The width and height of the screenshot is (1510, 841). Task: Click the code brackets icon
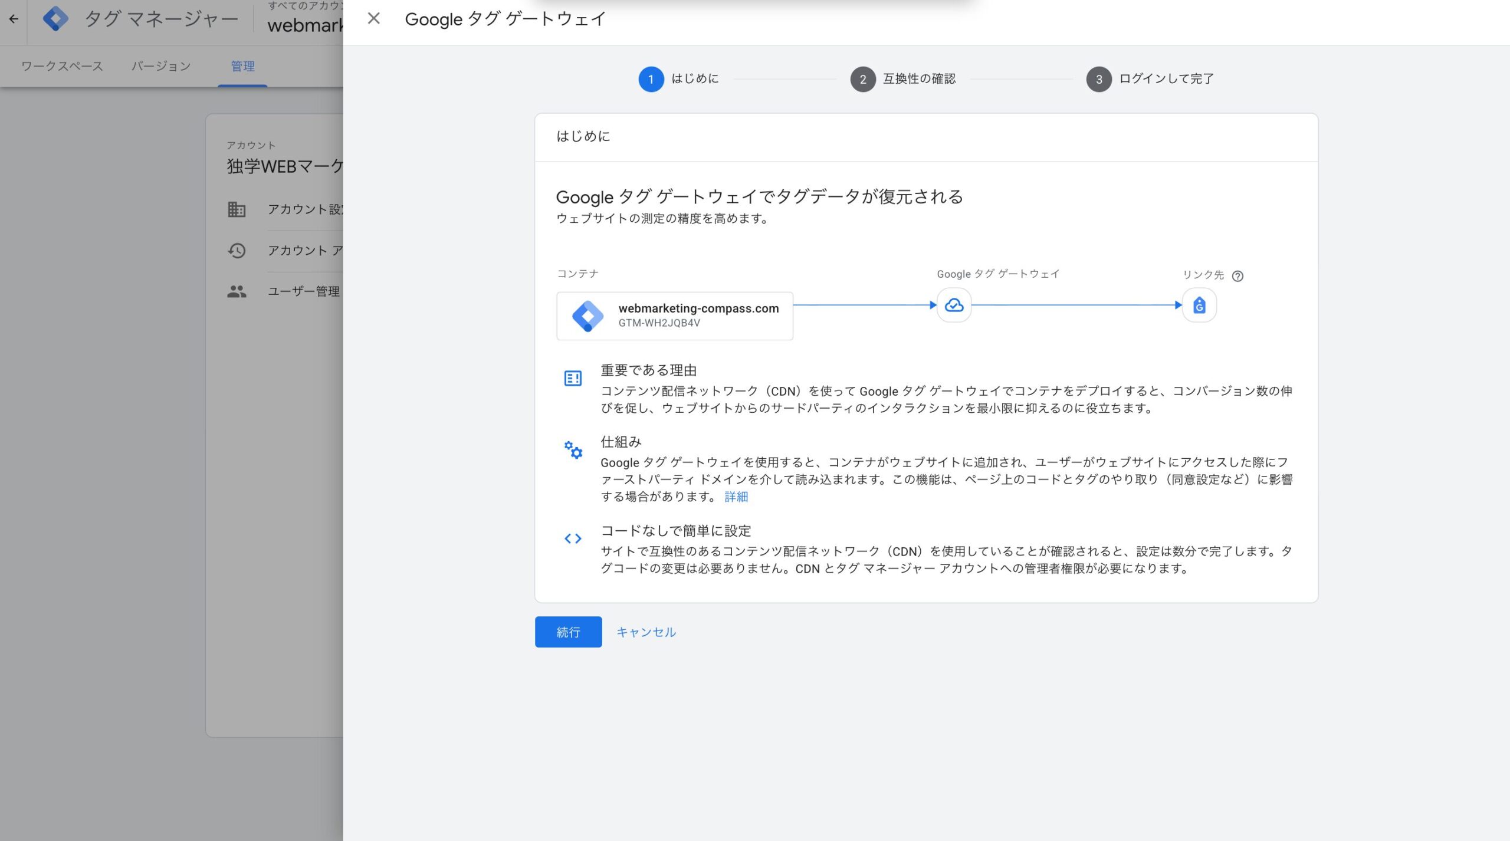573,538
